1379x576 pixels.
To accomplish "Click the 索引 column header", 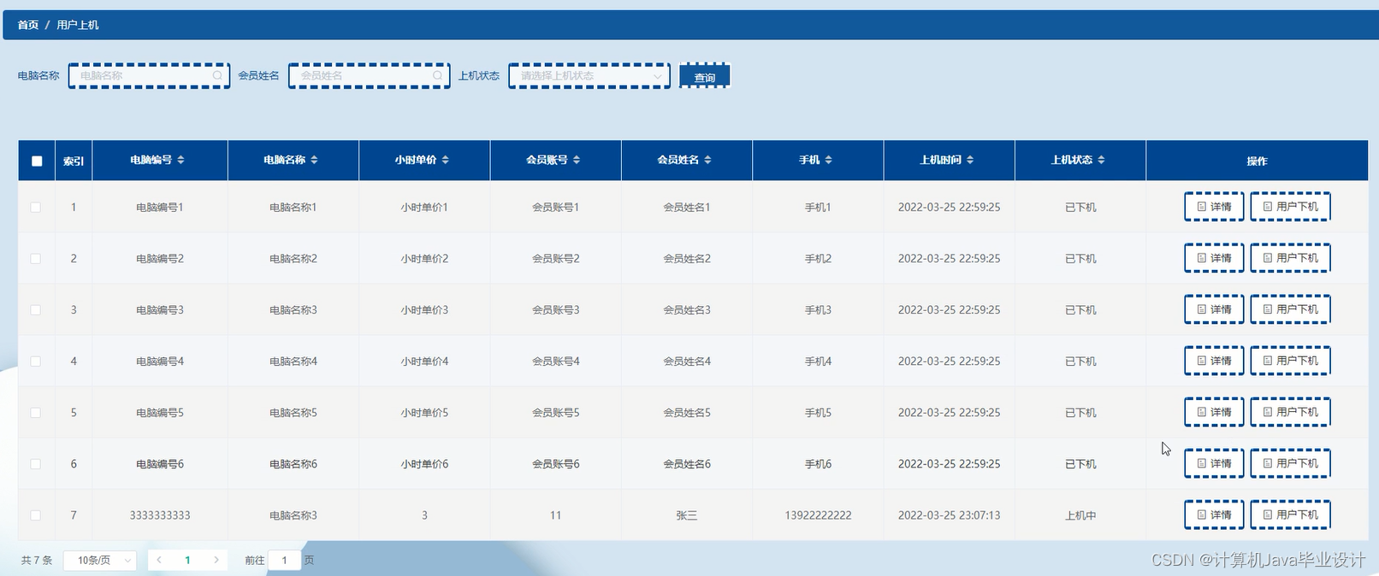I will [74, 161].
